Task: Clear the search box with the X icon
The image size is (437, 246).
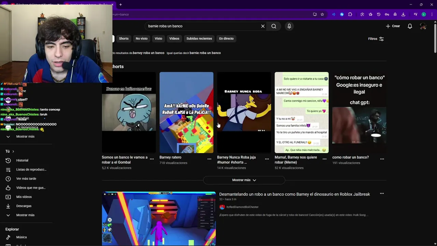Action: point(263,26)
